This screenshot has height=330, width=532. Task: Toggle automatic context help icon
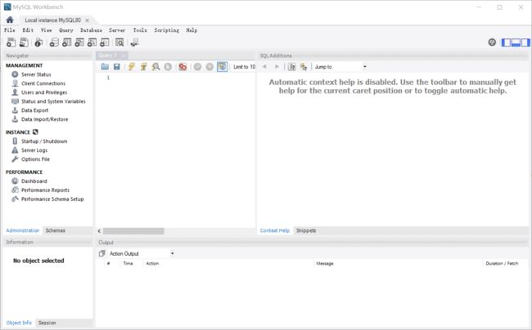click(304, 67)
